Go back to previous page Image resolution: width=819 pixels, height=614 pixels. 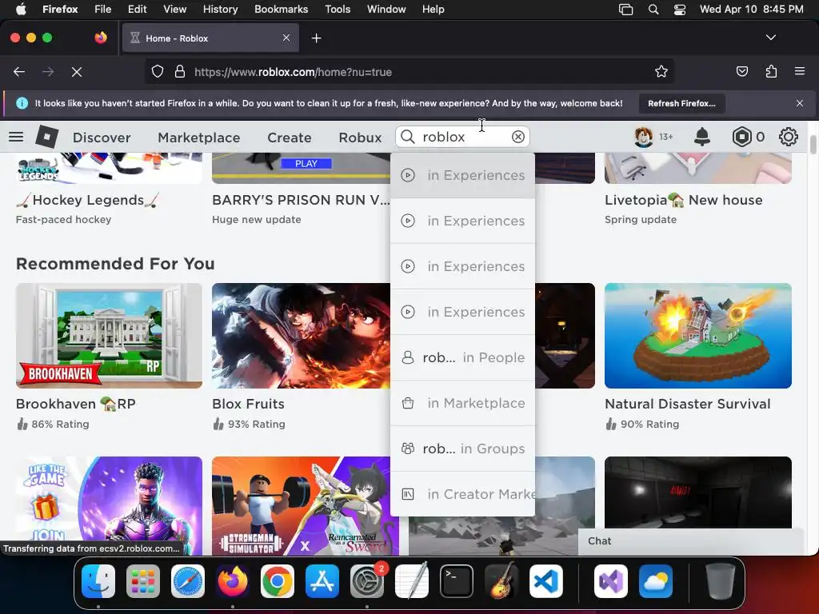19,72
